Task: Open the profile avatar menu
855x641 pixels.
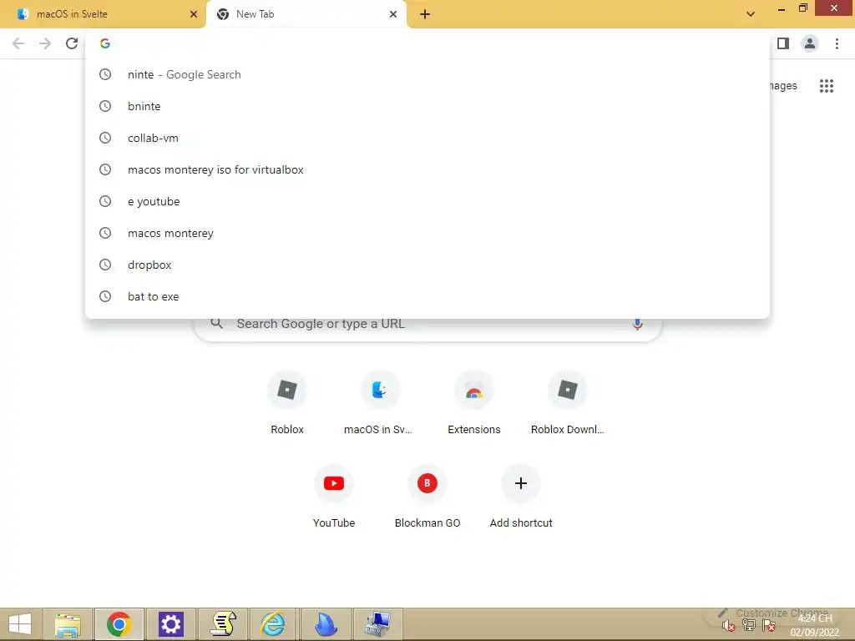Action: pos(810,43)
